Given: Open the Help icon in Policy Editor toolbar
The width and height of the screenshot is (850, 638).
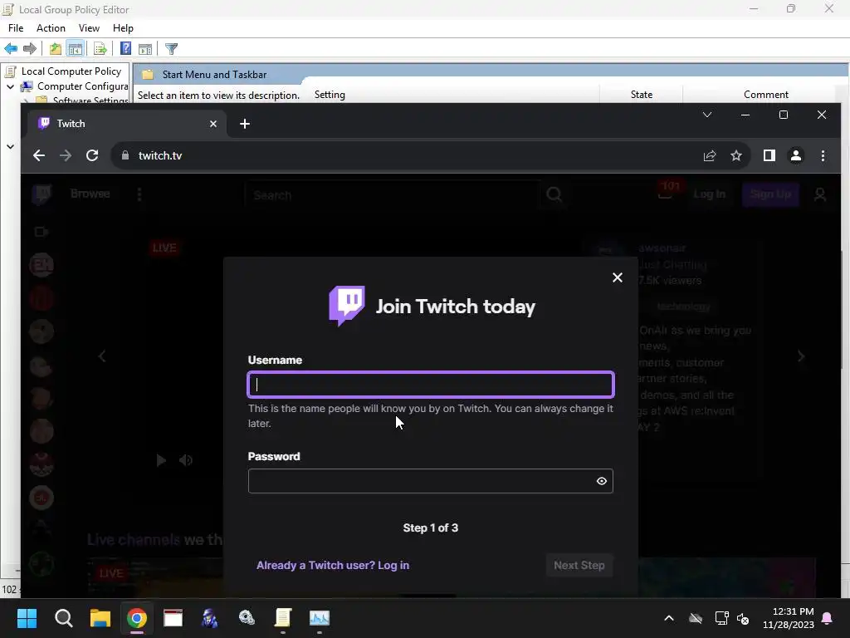Looking at the screenshot, I should coord(126,49).
